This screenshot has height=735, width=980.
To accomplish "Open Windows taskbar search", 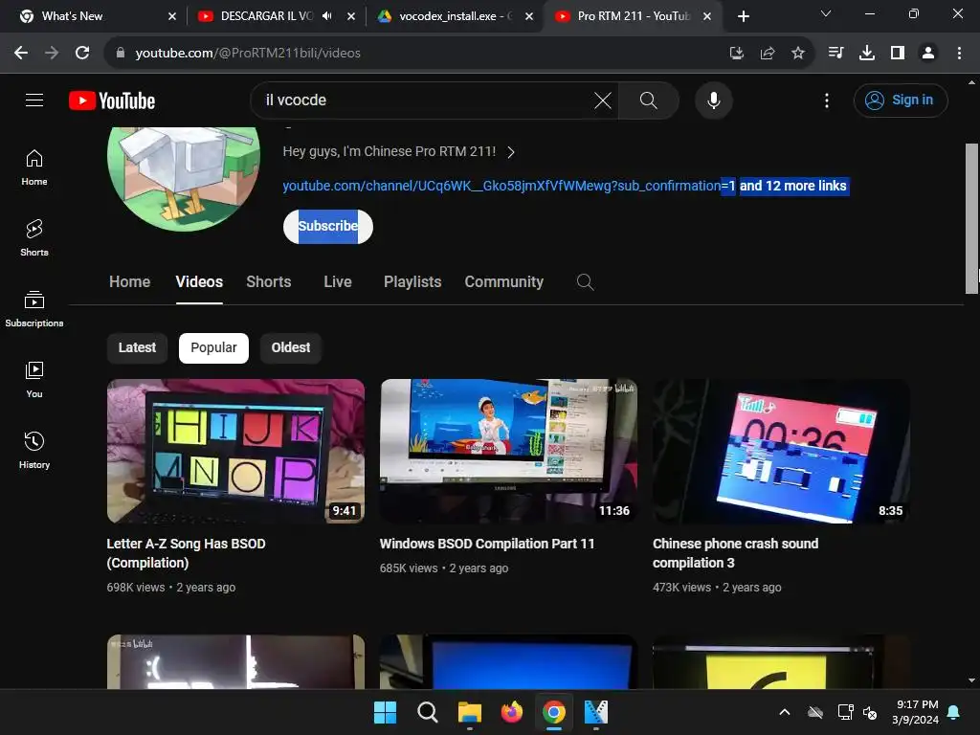I will (x=428, y=712).
